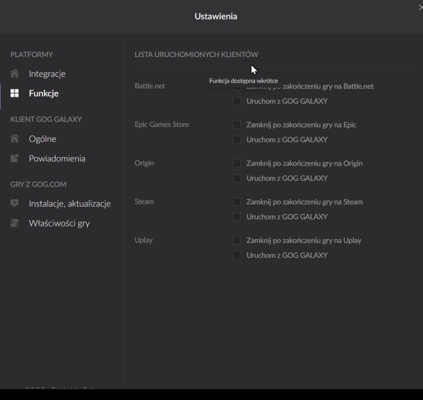Viewport: 423px width, 400px height.
Task: Tick the Uplay Uruchom z GOG GALAXY checkbox
Action: 237,255
